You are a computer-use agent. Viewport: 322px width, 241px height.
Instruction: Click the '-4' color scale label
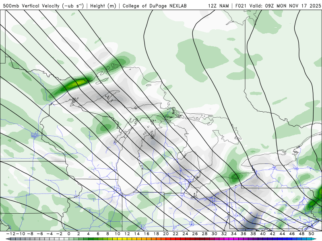50,234
